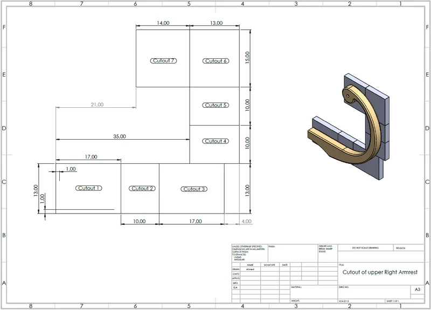Pick the Cutout 4 label

(215, 141)
